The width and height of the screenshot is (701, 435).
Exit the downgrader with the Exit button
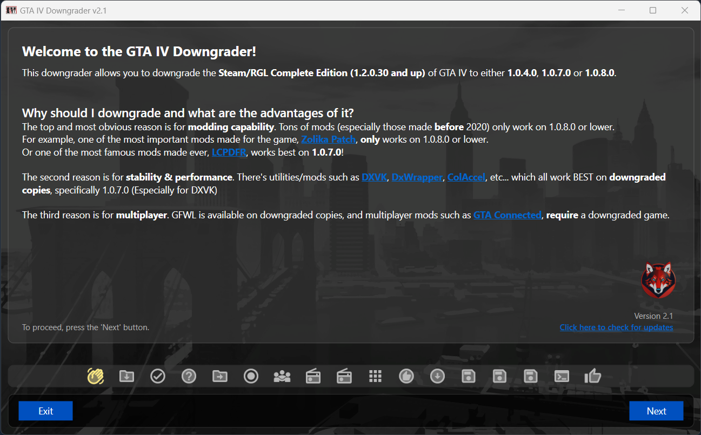46,411
